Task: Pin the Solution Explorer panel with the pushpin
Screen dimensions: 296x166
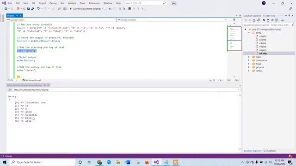Action: [289, 16]
